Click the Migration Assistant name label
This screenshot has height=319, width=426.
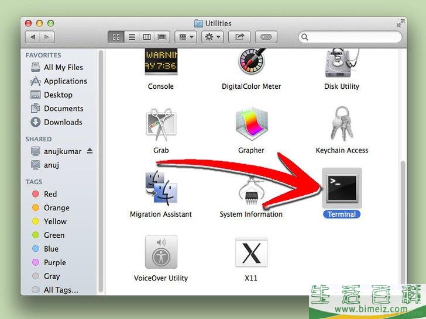(x=161, y=214)
